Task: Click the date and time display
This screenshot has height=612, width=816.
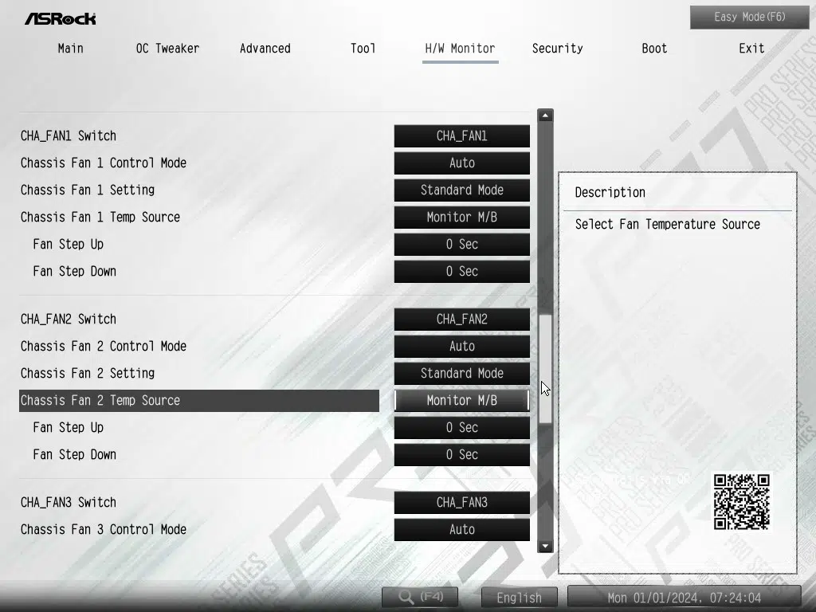Action: click(684, 598)
